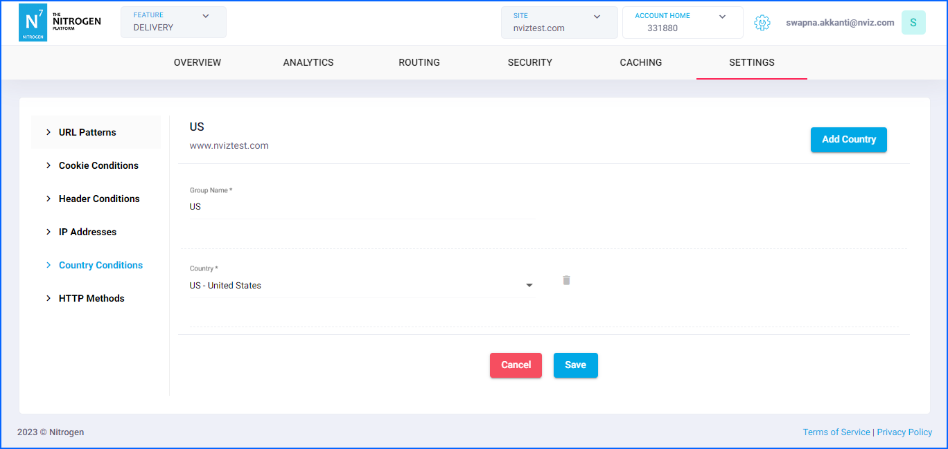Click into the Group Name field
Viewport: 948px width, 449px height.
361,207
